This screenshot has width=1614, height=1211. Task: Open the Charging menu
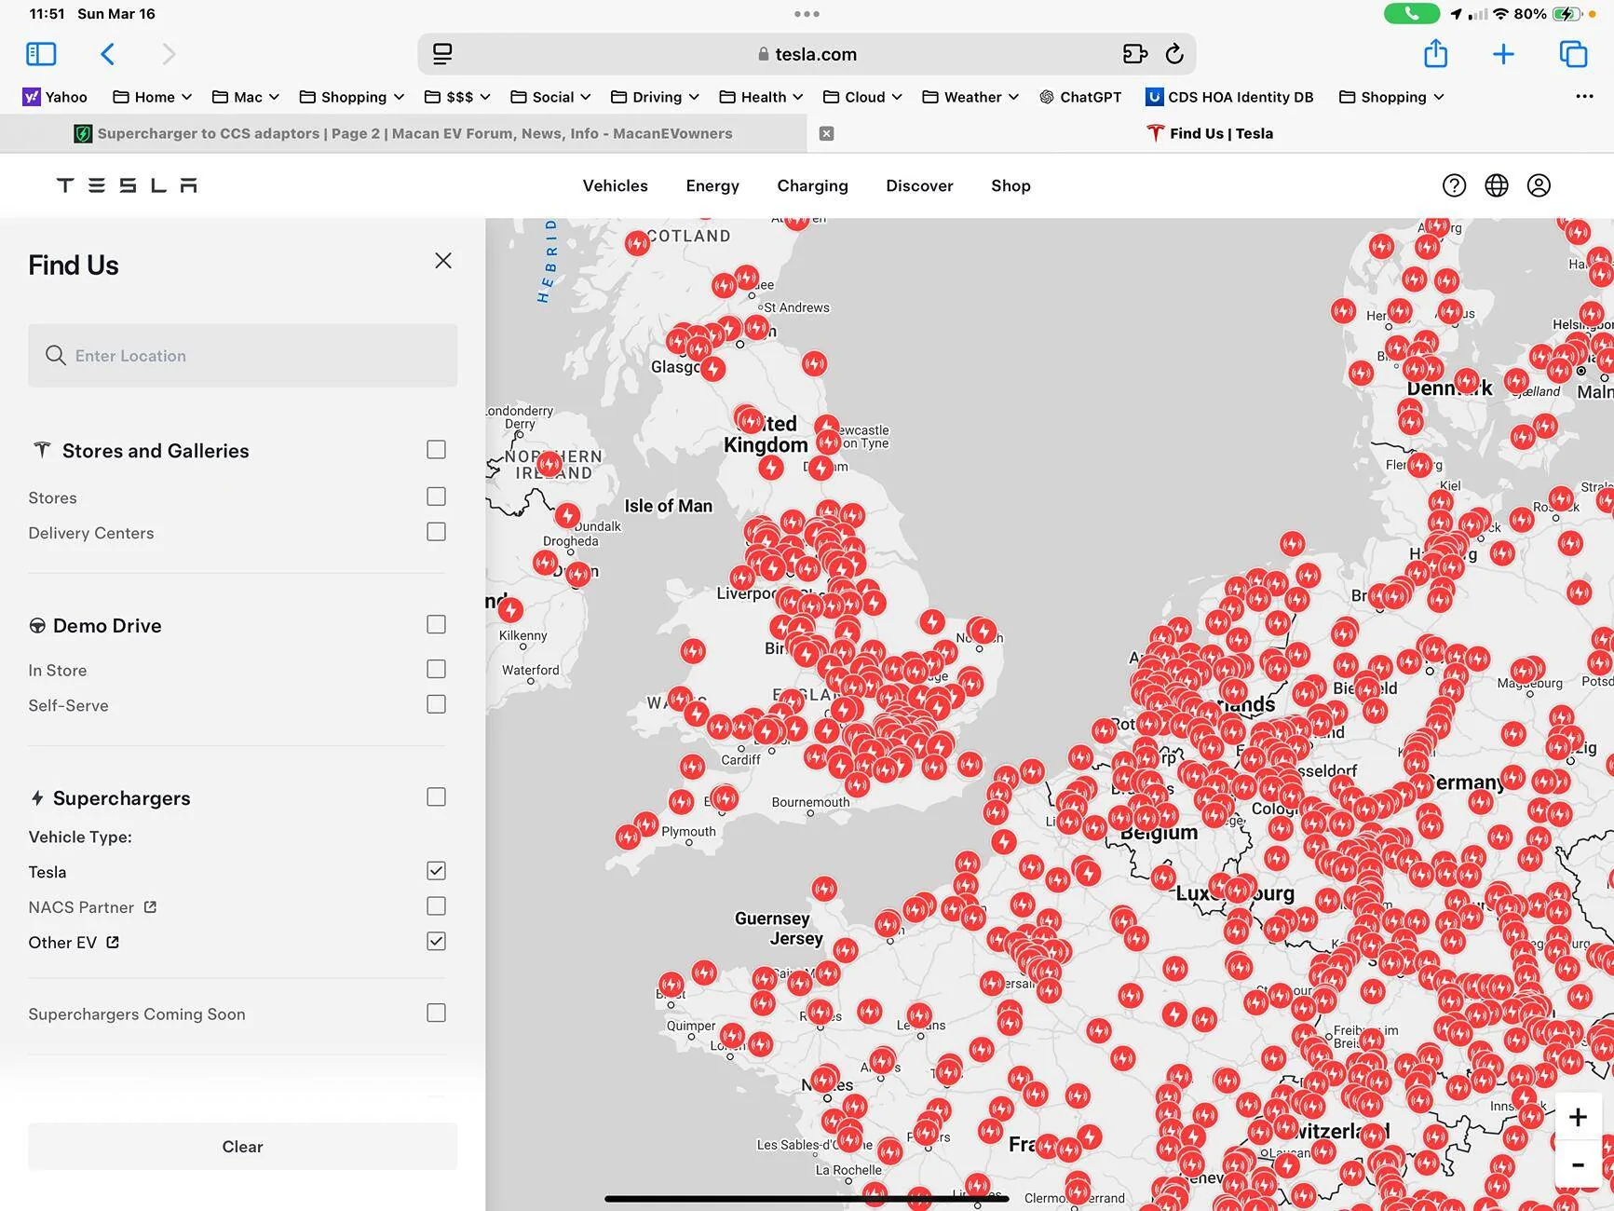[x=812, y=185]
